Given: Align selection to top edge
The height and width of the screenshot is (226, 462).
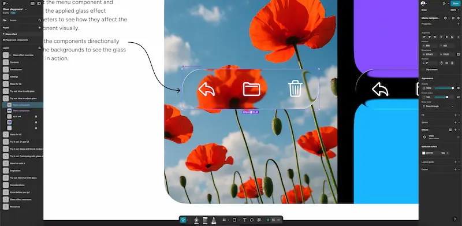Looking at the screenshot, I should [x=441, y=37].
